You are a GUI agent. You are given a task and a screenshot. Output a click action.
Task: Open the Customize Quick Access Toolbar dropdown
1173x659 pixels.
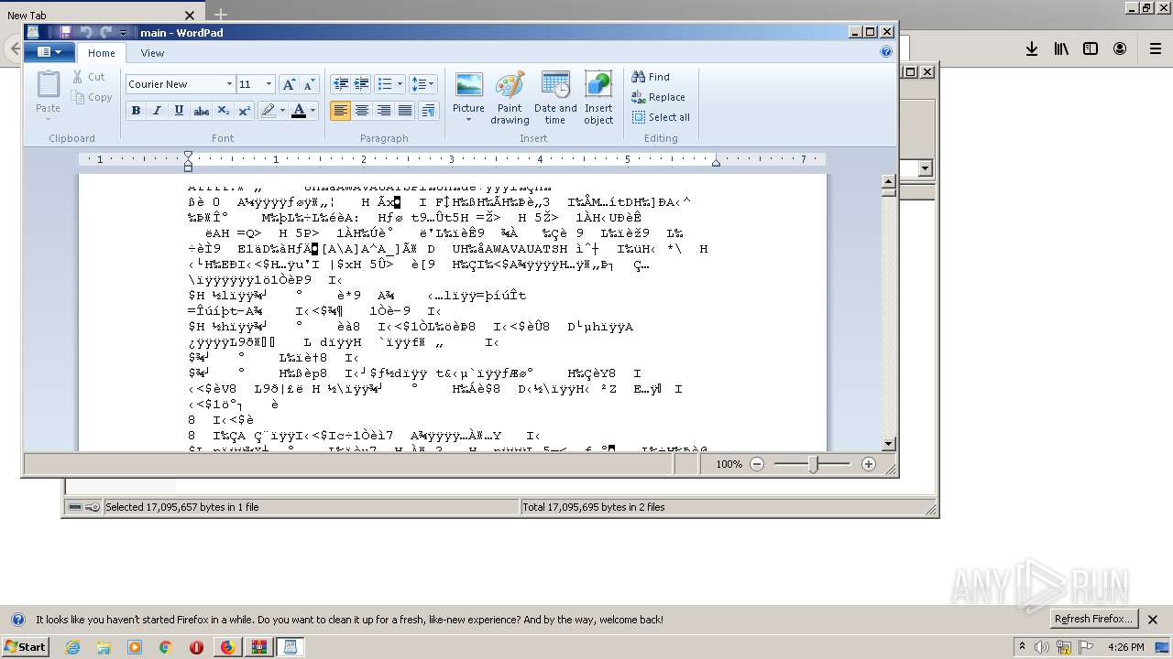[x=124, y=33]
